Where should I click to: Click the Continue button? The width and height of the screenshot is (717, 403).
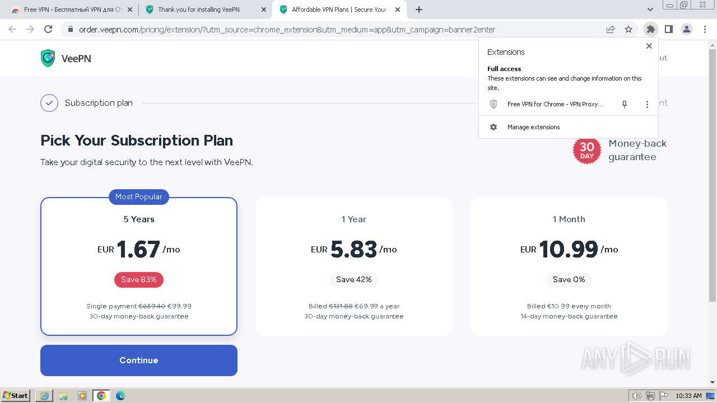click(139, 360)
